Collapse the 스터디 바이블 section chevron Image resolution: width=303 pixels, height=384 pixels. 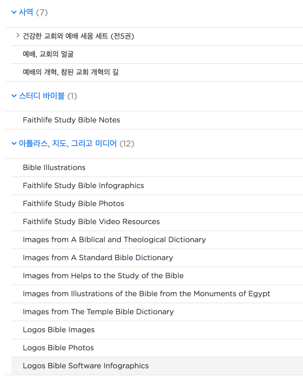14,96
